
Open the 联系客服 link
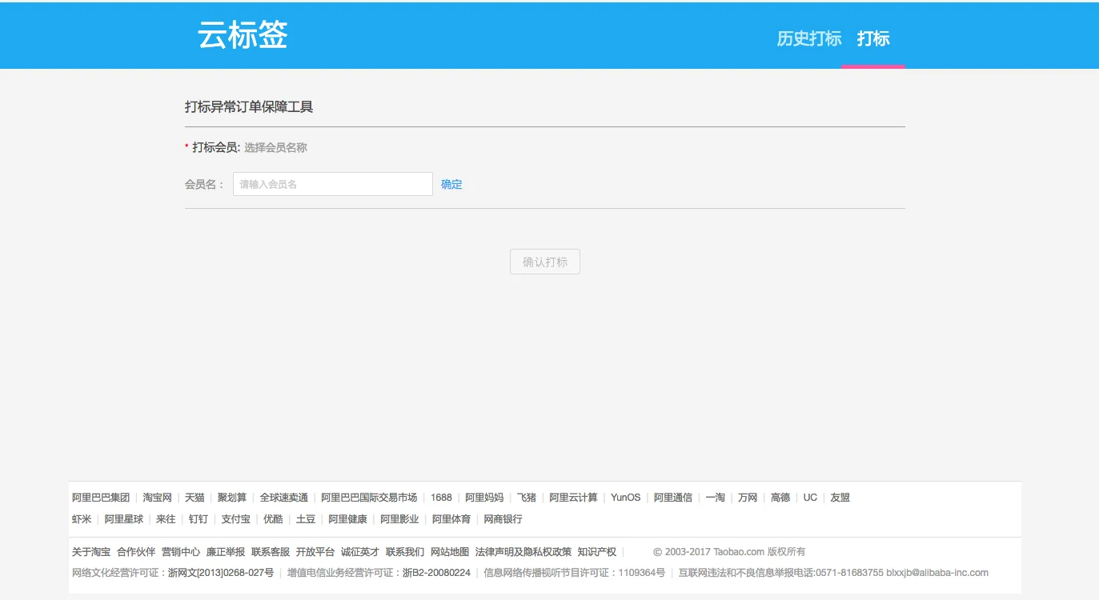coord(271,552)
